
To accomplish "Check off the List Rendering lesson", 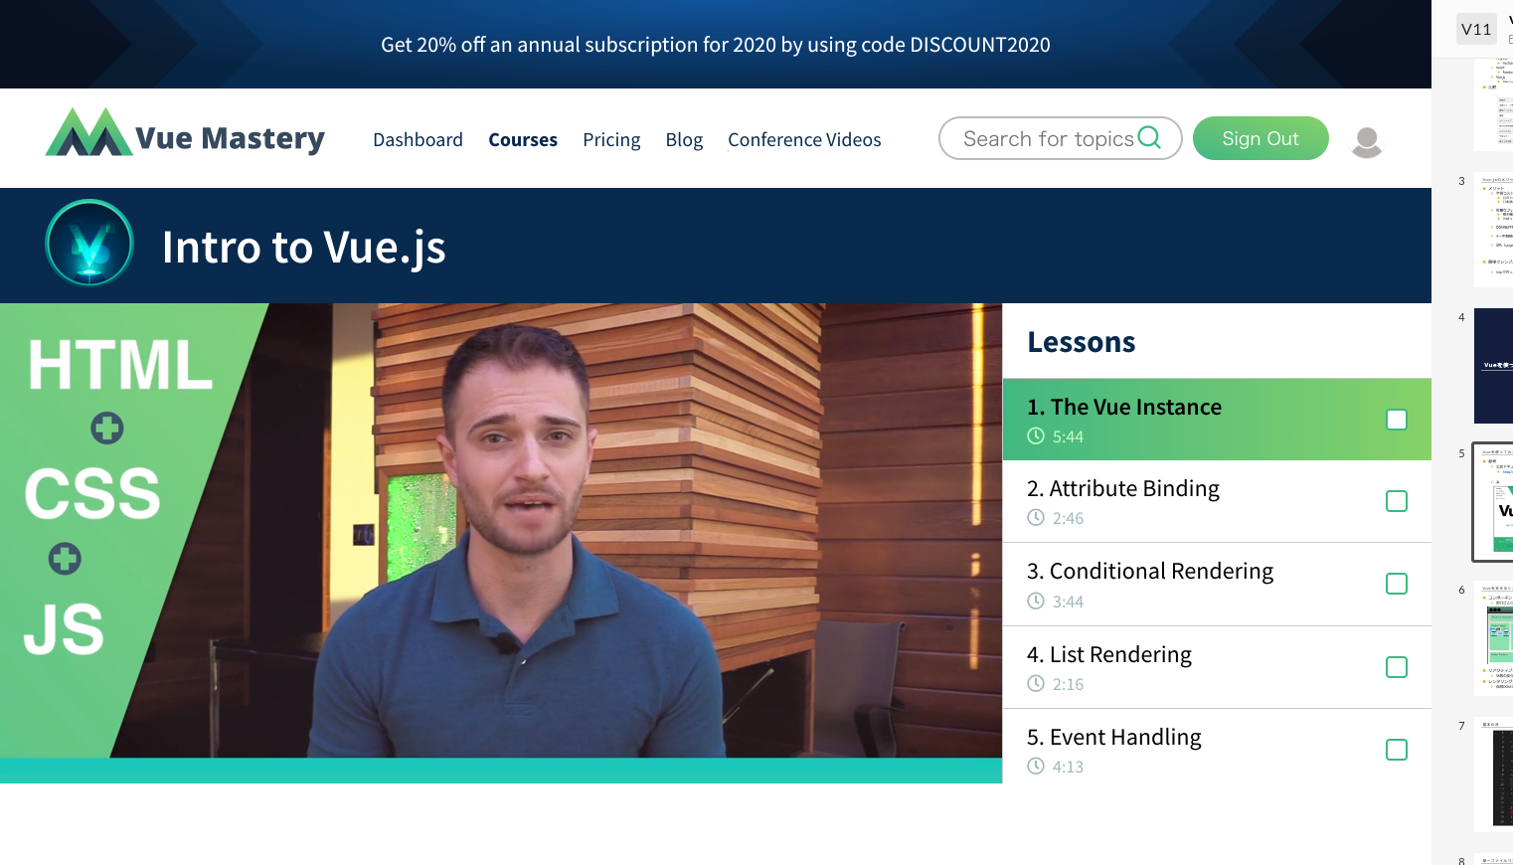I will 1397,667.
